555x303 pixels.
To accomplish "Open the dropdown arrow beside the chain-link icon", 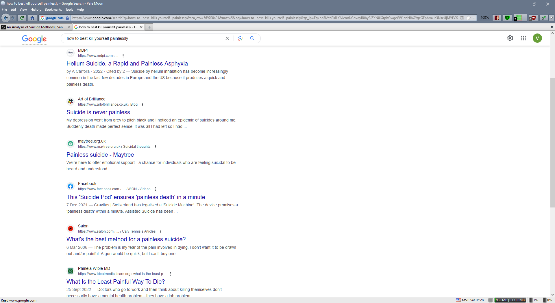I will click(x=552, y=18).
